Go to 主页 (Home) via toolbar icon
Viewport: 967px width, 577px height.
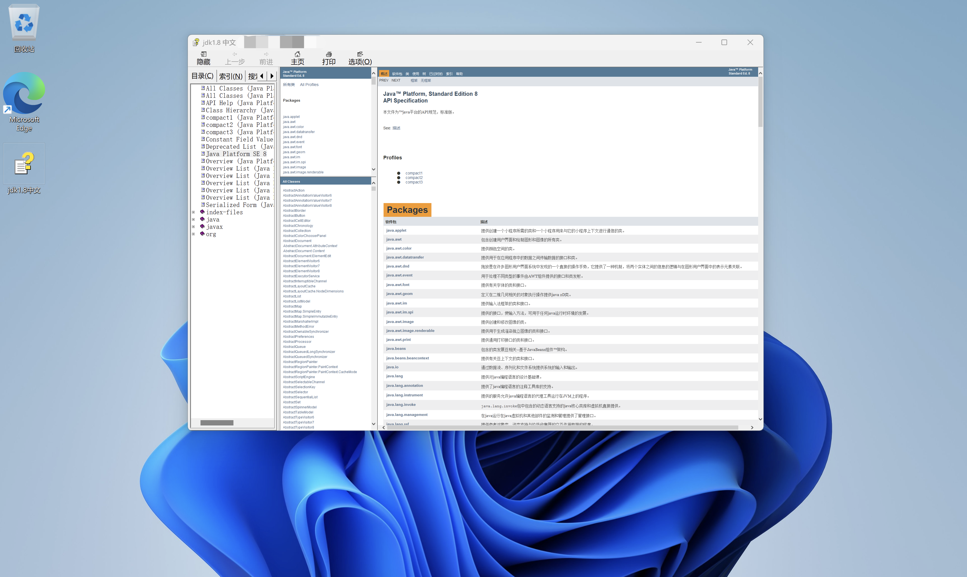tap(298, 58)
